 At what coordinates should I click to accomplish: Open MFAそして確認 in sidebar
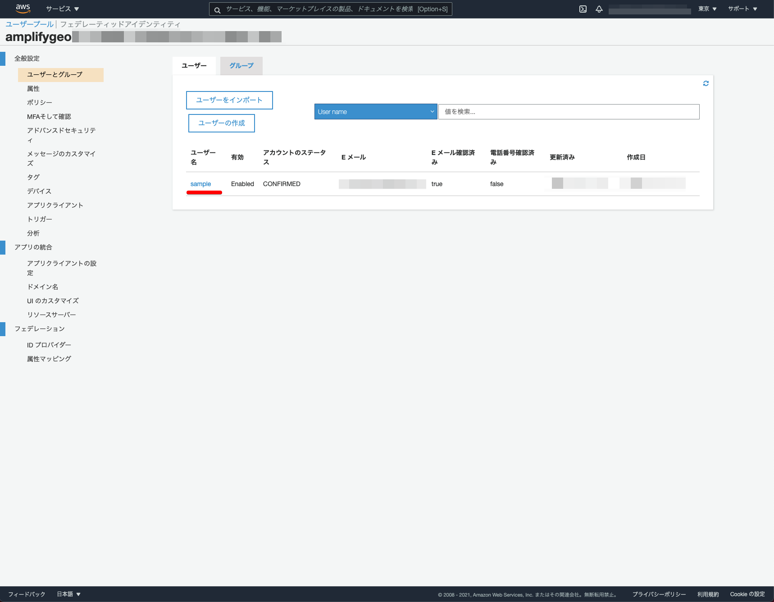click(x=49, y=117)
